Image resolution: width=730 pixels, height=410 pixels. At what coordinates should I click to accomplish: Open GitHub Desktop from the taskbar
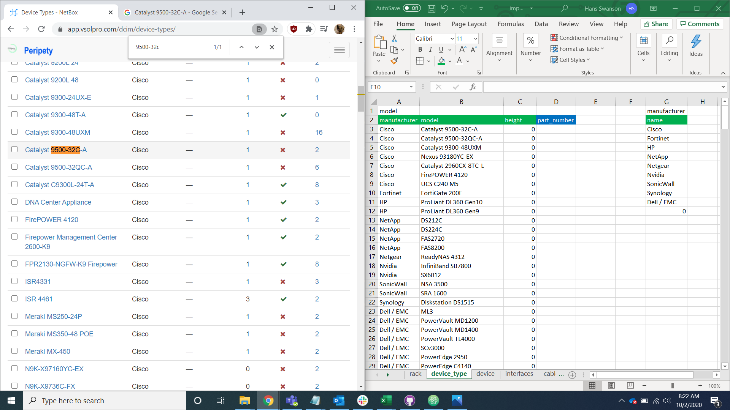click(410, 401)
